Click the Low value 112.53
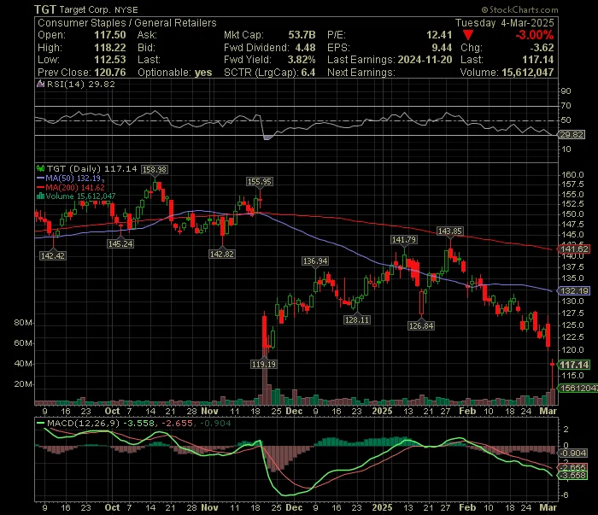Viewport: 598px width, 515px height. [x=110, y=60]
